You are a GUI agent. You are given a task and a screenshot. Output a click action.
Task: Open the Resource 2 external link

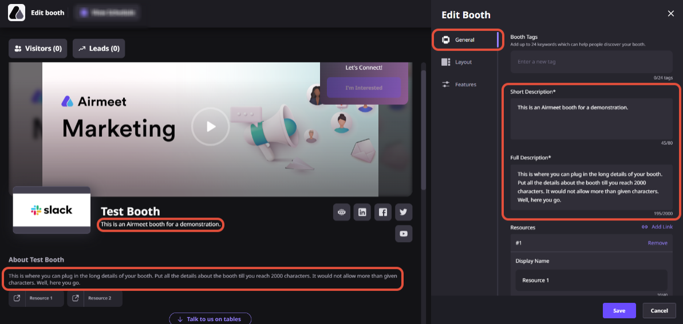click(94, 298)
